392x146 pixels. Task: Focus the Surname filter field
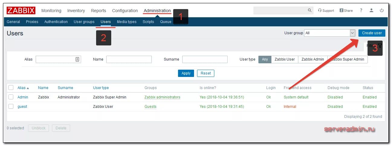[205, 59]
